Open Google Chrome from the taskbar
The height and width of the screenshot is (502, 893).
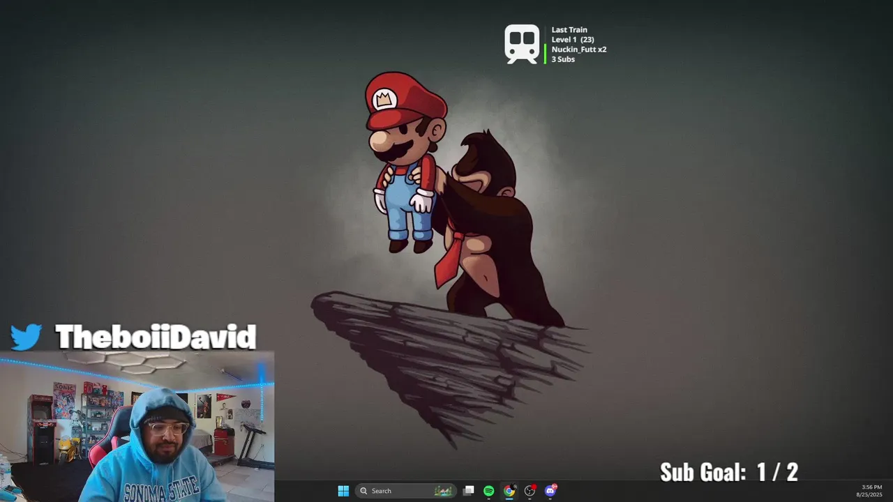[x=509, y=491]
